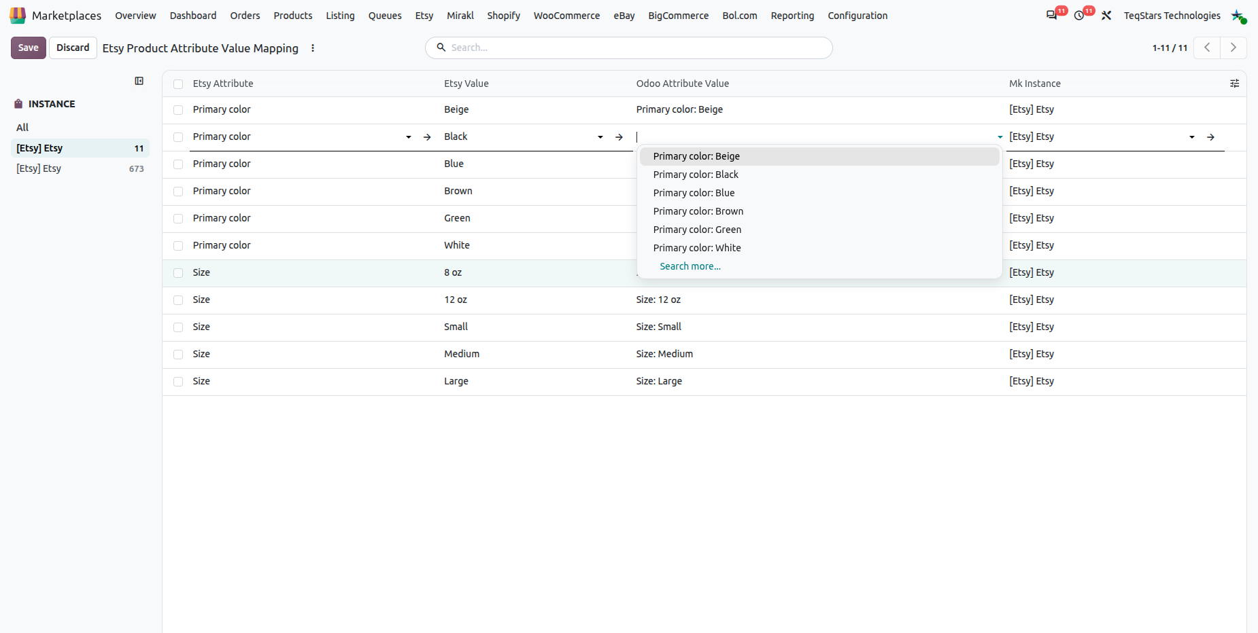The height and width of the screenshot is (633, 1258).
Task: Click the search magnifier icon
Action: (x=441, y=47)
